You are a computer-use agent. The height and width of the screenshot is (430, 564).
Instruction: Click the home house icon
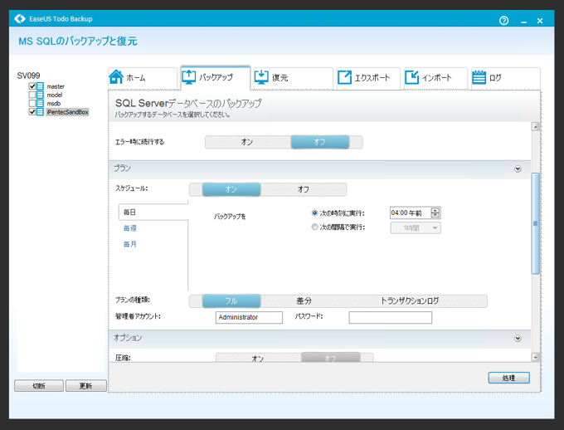tap(116, 76)
